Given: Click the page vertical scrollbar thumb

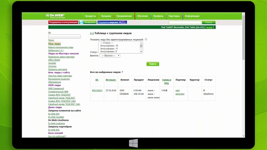Looking at the screenshot, I should (243, 37).
